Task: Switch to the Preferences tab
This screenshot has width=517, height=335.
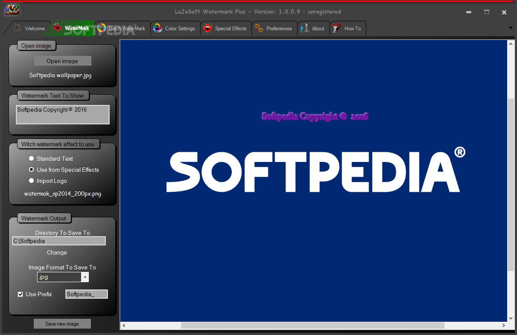Action: (x=275, y=29)
